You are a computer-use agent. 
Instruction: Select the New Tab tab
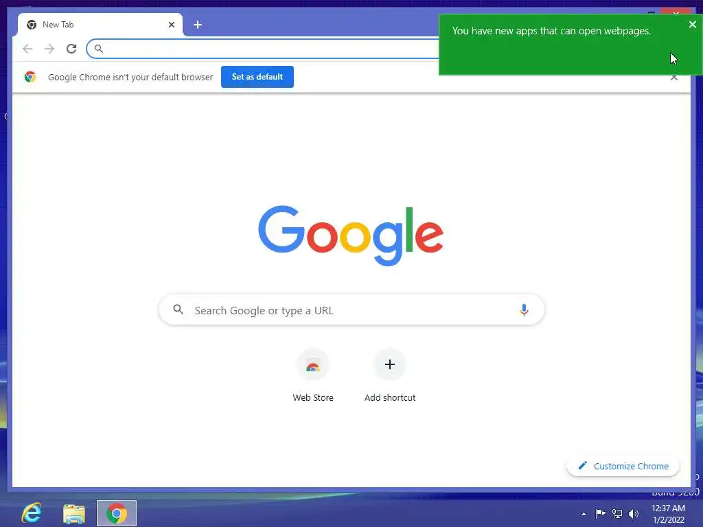[100, 25]
